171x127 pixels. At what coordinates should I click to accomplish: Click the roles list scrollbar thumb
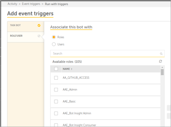pos(162,72)
